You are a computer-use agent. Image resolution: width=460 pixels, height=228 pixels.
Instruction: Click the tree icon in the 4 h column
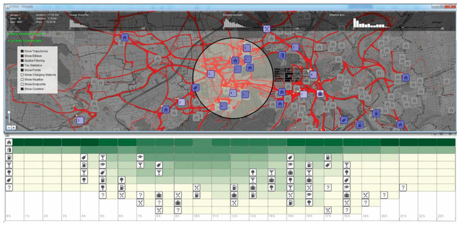click(84, 180)
